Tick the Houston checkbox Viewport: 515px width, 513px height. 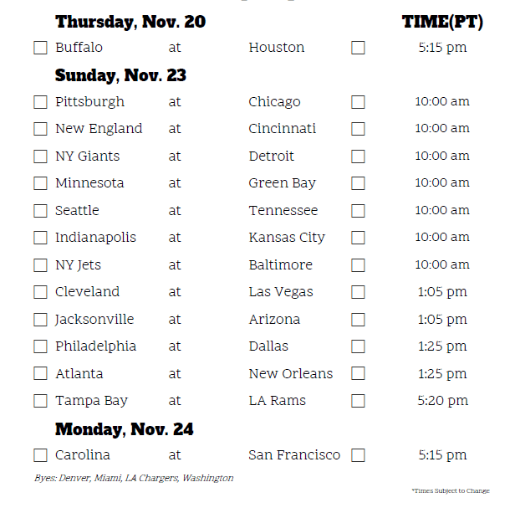358,48
